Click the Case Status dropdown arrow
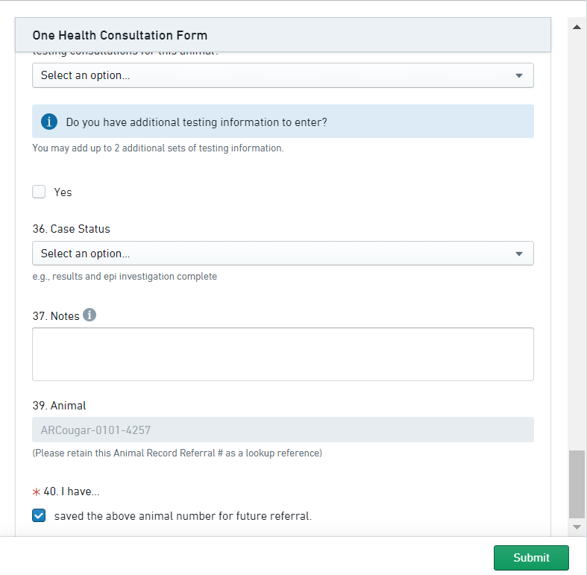 click(519, 254)
